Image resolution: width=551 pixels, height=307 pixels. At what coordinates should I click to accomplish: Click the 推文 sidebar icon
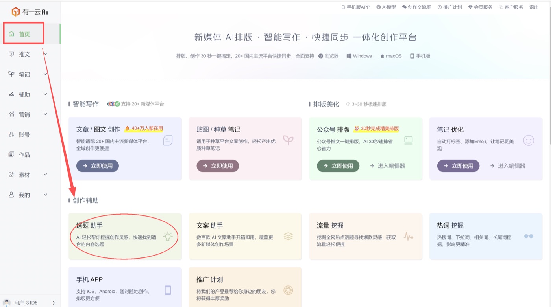(11, 54)
